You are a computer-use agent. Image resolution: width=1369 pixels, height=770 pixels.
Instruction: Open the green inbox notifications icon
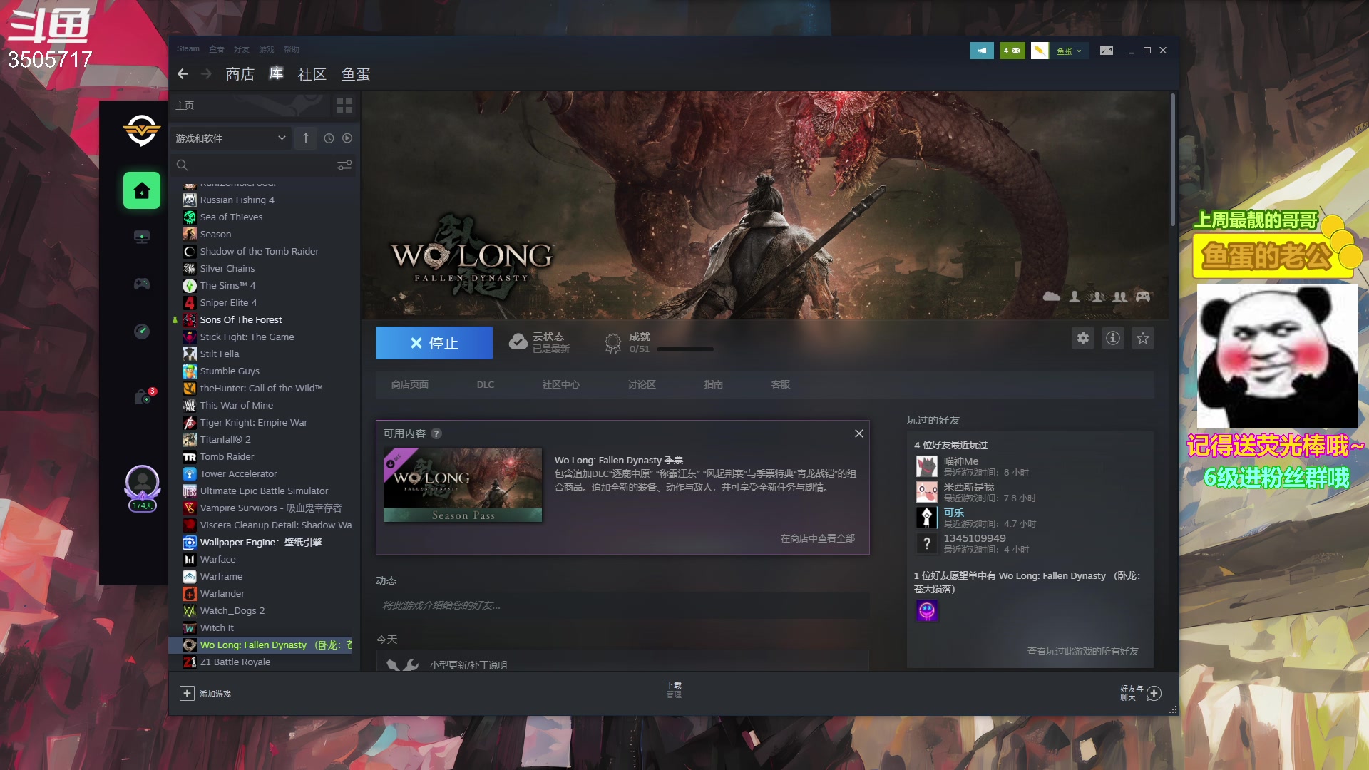[1012, 51]
